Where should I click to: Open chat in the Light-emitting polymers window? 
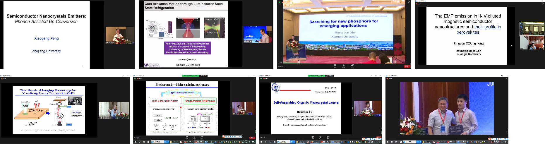pyautogui.click(x=187, y=137)
